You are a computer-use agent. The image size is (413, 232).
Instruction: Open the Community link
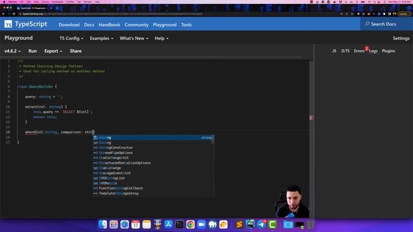click(x=136, y=24)
